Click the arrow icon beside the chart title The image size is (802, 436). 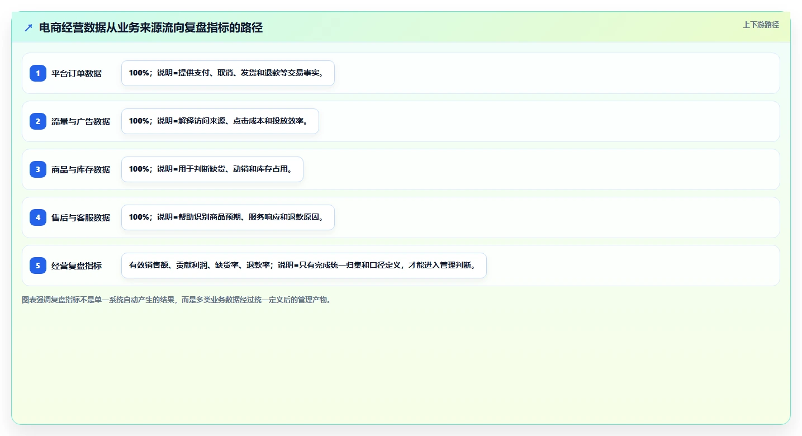pyautogui.click(x=29, y=27)
